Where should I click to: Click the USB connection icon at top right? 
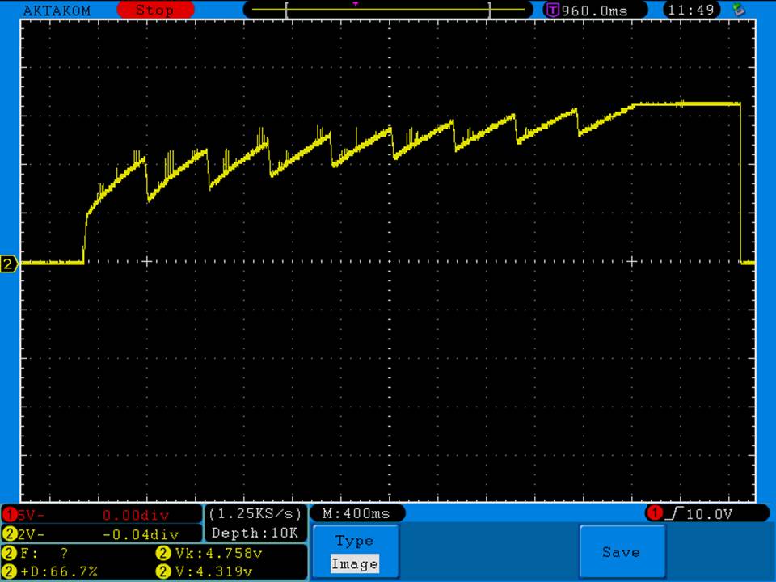[738, 11]
